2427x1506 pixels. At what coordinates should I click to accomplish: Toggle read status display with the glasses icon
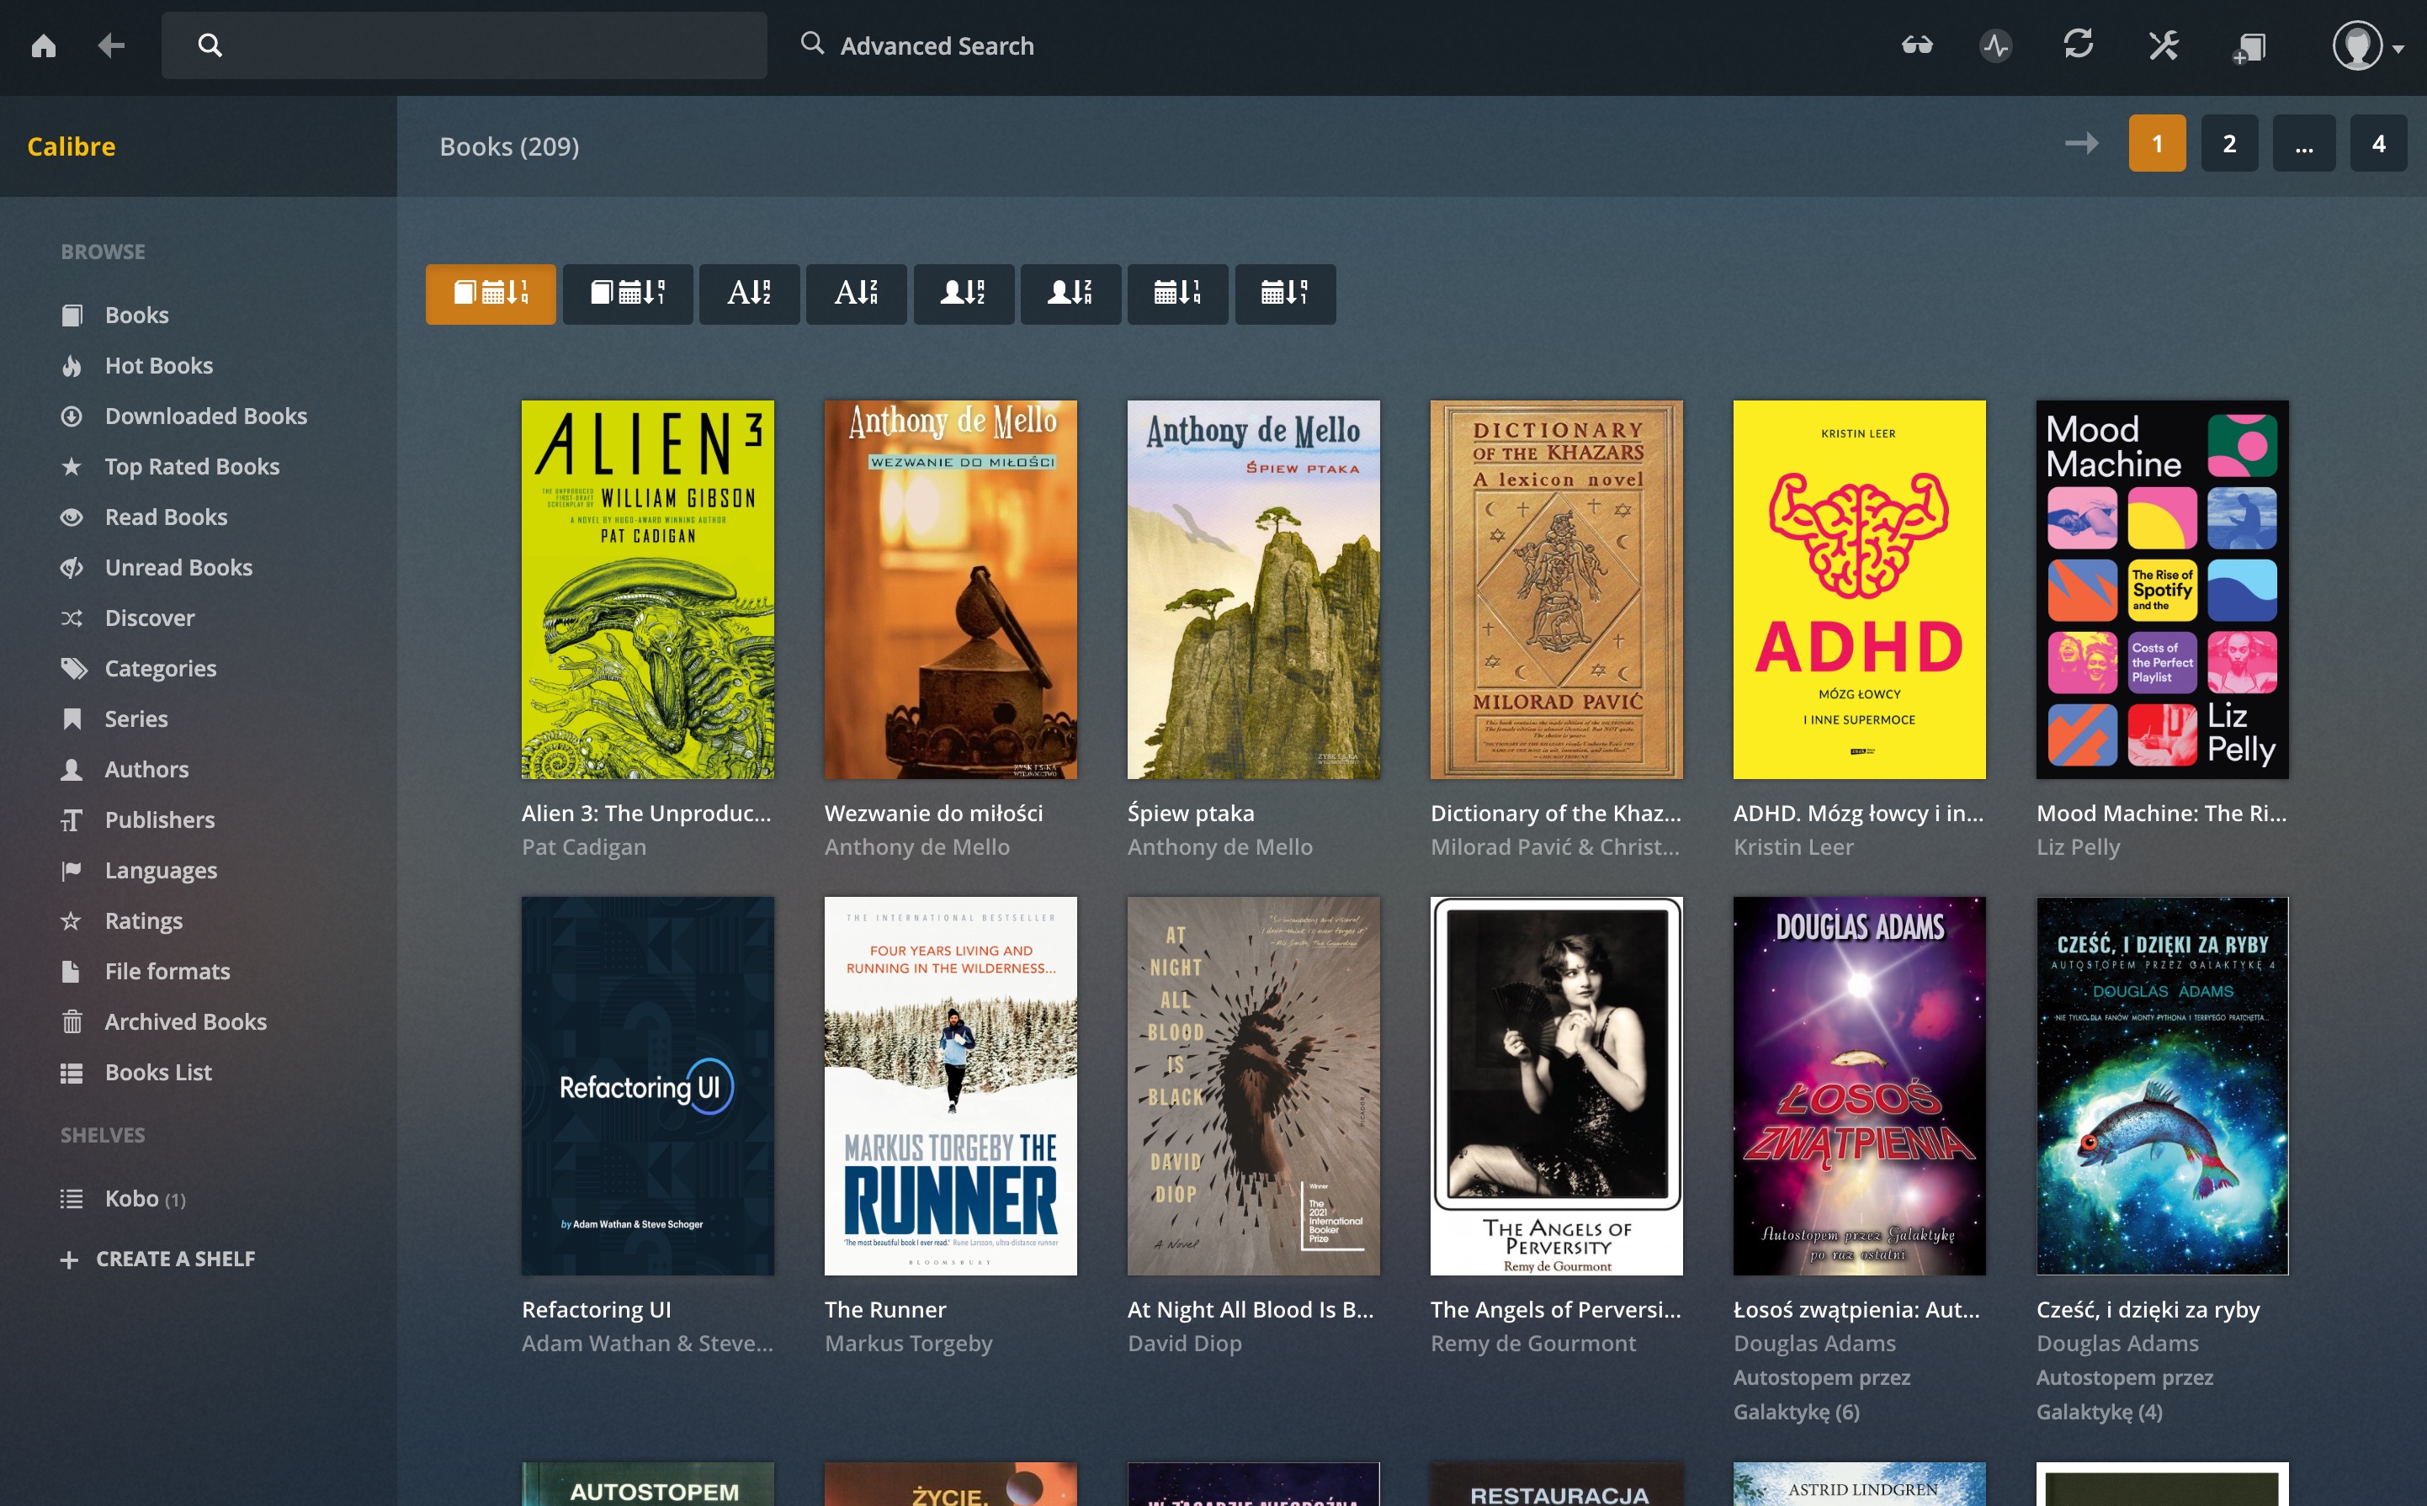[x=1918, y=45]
